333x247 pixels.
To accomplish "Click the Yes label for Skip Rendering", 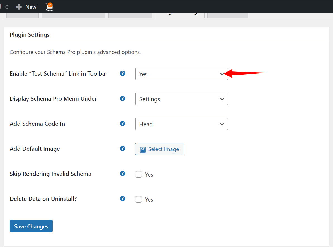I will click(x=149, y=175).
